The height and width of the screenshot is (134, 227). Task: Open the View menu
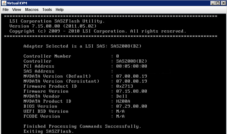[x=17, y=10]
